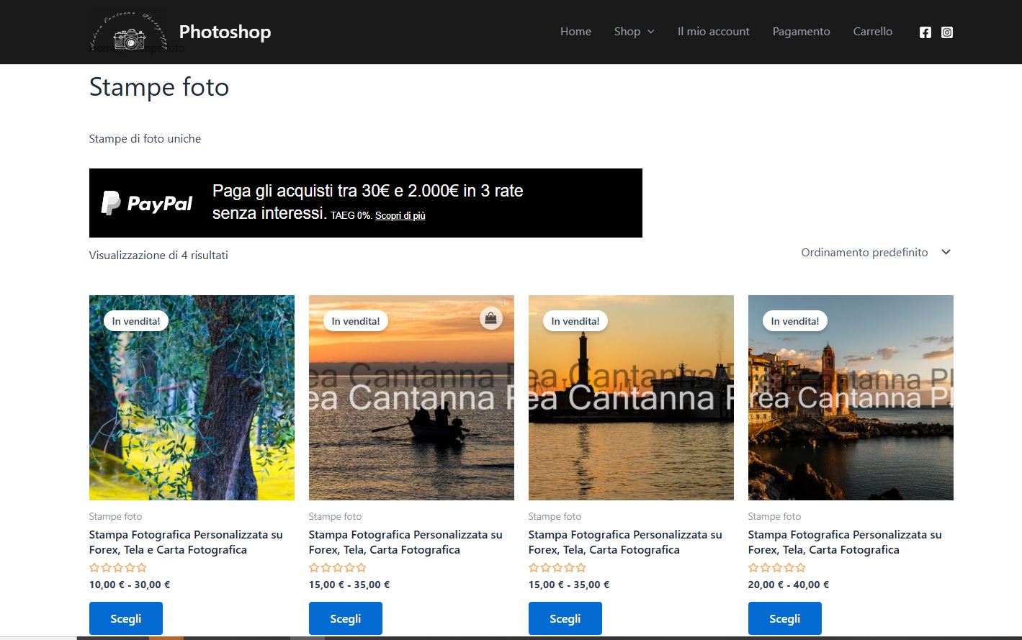Viewport: 1022px width, 640px height.
Task: Follow the Scopri di più link
Action: [400, 216]
